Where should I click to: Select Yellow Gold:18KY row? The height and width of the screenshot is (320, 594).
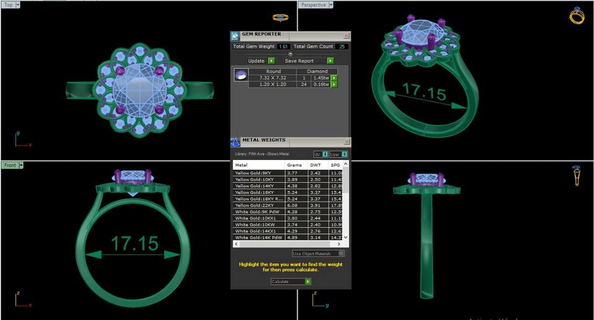coord(288,192)
